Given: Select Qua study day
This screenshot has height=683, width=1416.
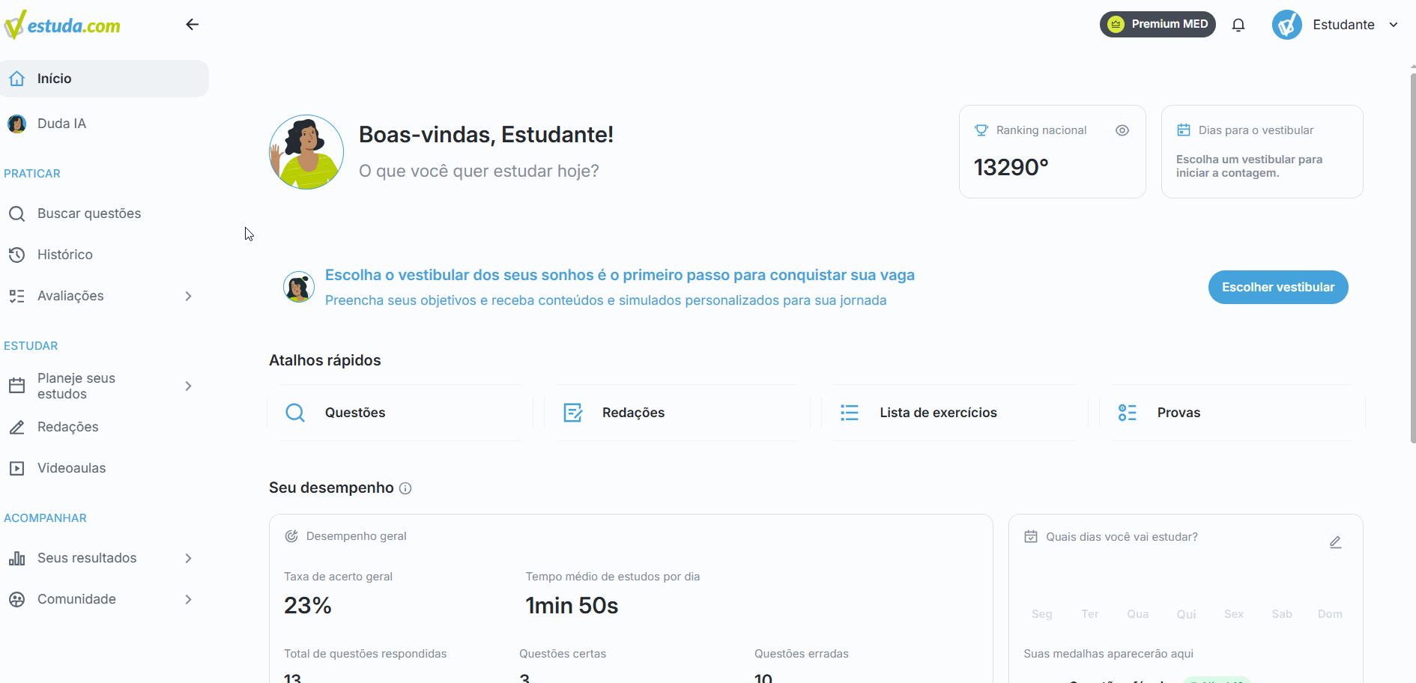Looking at the screenshot, I should [1138, 614].
